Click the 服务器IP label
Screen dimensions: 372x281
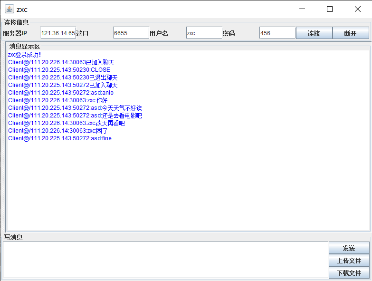(15, 33)
